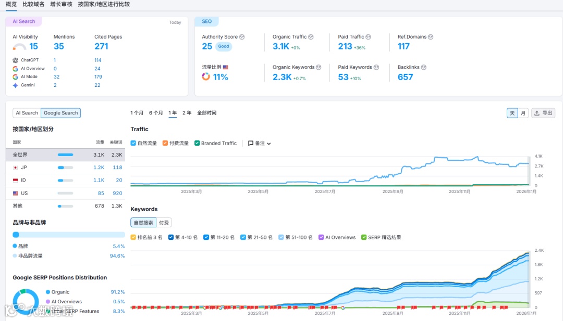The image size is (563, 321).
Task: Toggle 排名前 3 名 checkbox
Action: pyautogui.click(x=133, y=237)
